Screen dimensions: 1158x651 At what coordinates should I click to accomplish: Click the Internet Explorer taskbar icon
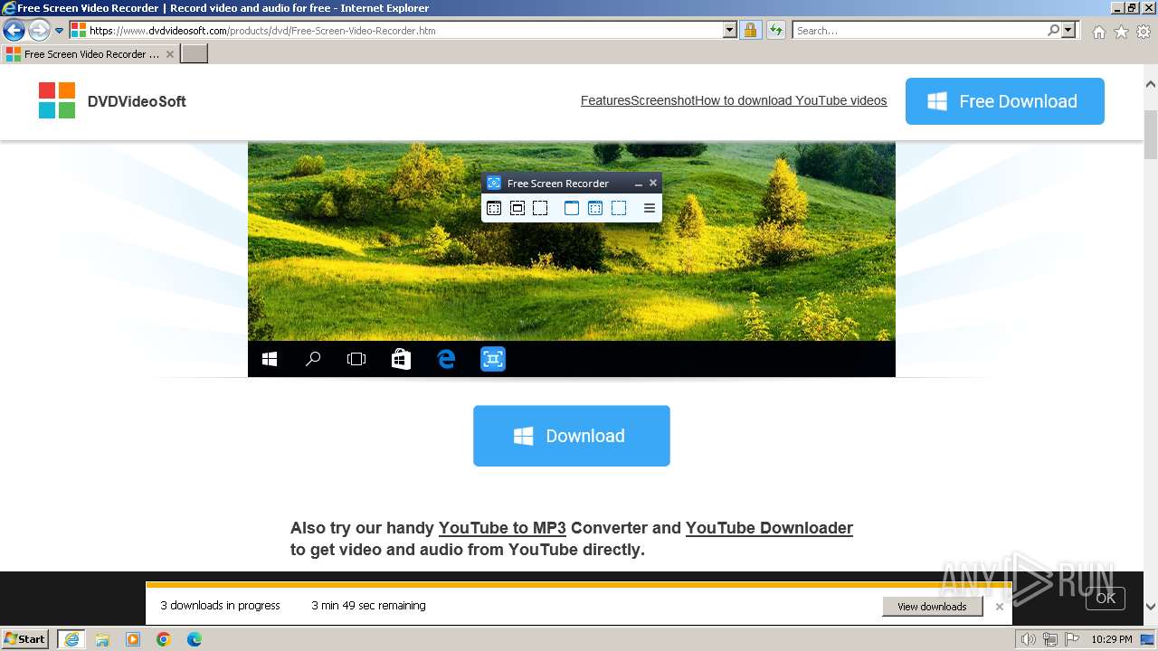click(71, 639)
